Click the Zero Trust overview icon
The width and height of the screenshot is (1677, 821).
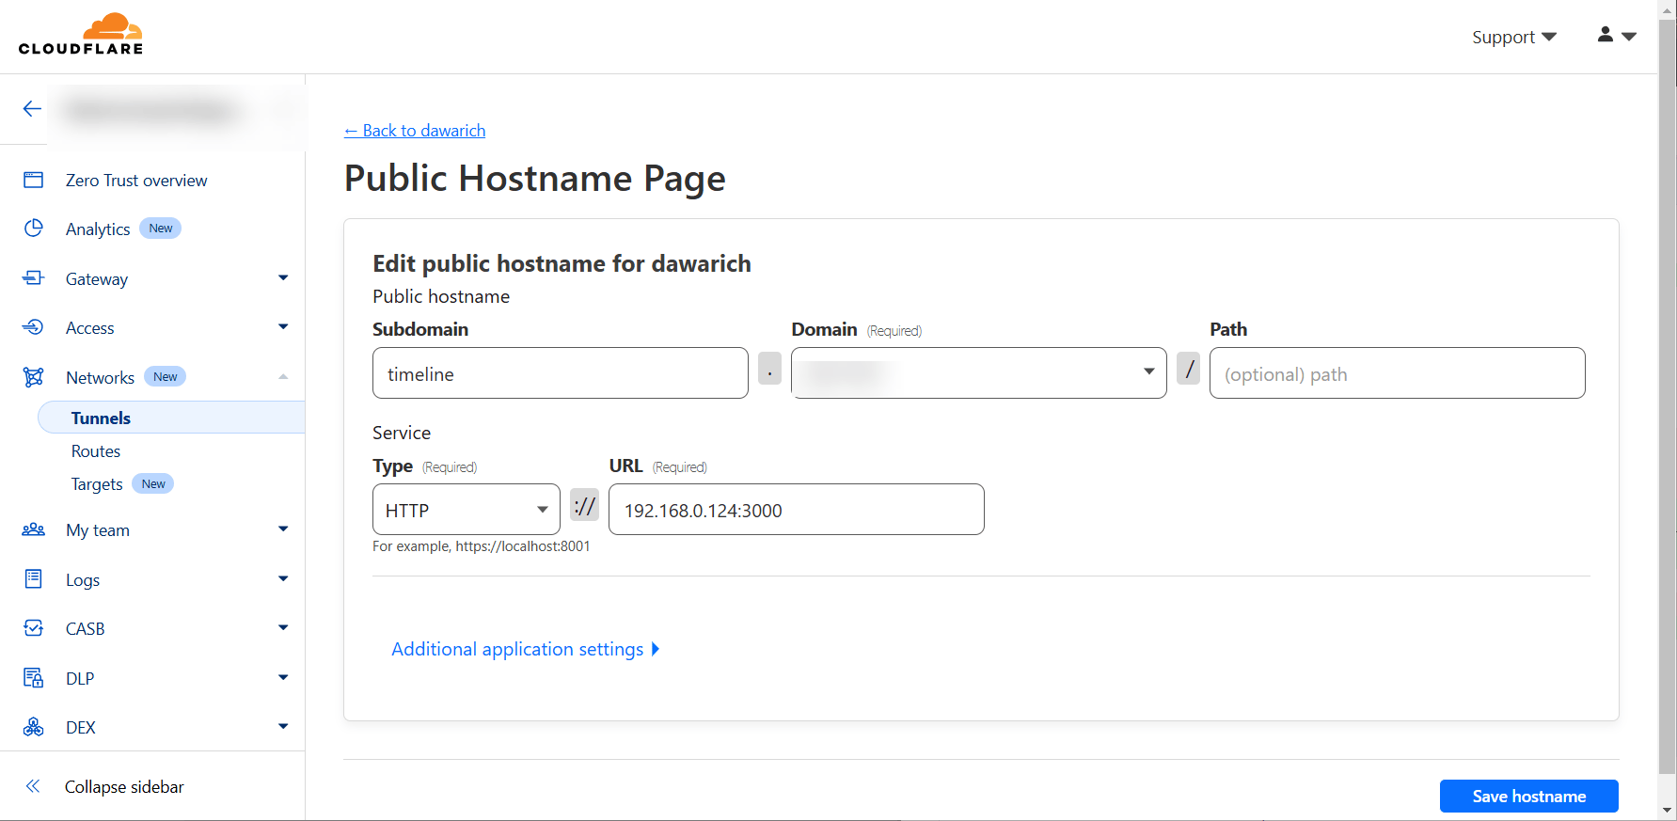coord(34,180)
